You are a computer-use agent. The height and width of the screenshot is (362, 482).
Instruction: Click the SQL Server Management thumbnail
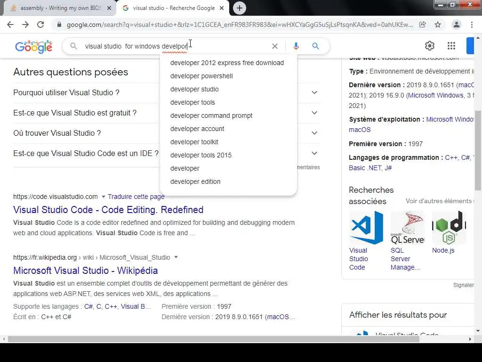(x=407, y=228)
